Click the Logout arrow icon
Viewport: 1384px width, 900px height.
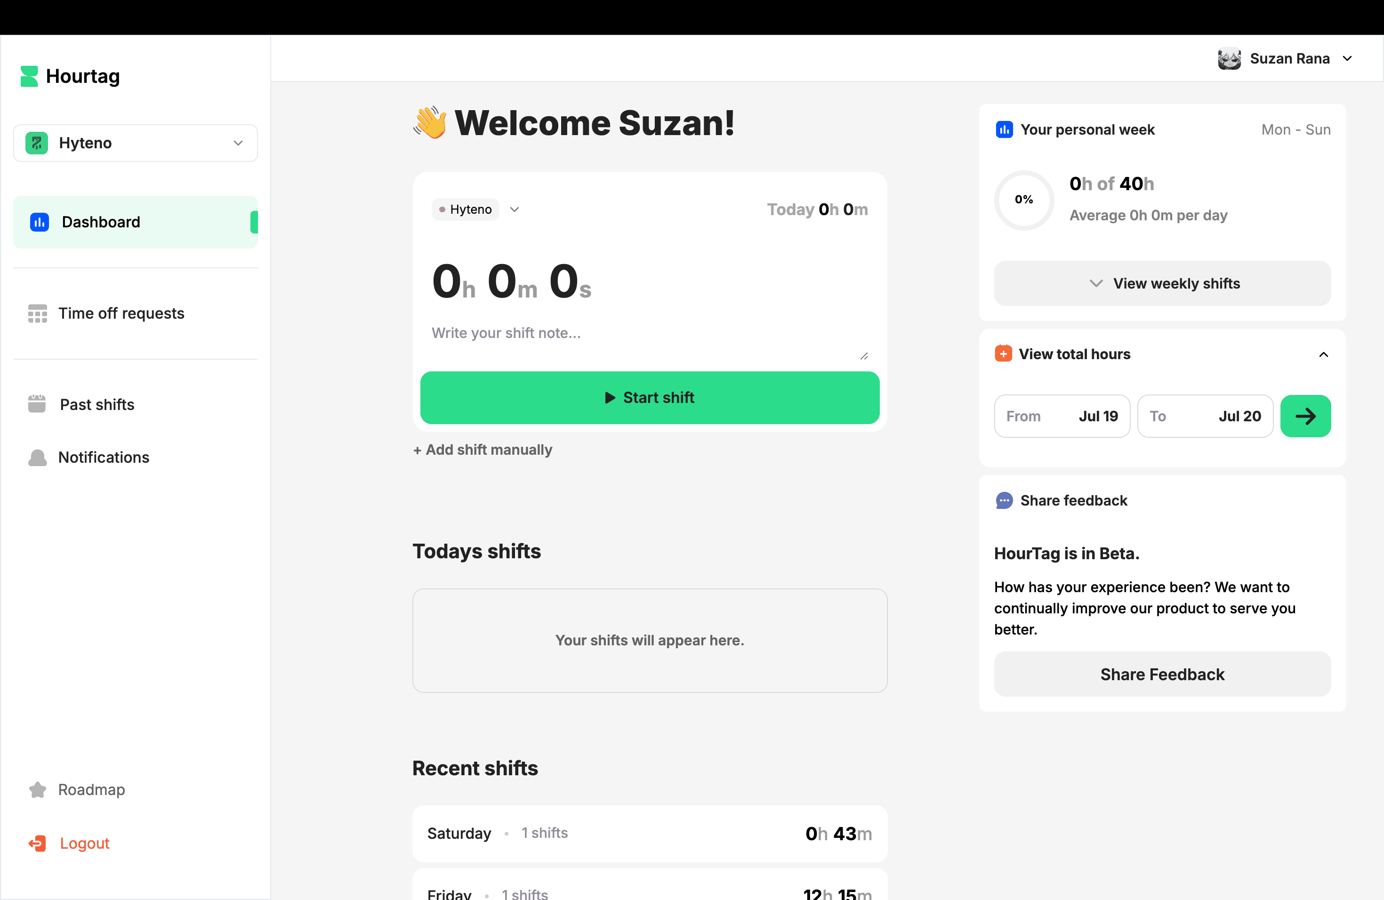[x=38, y=843]
